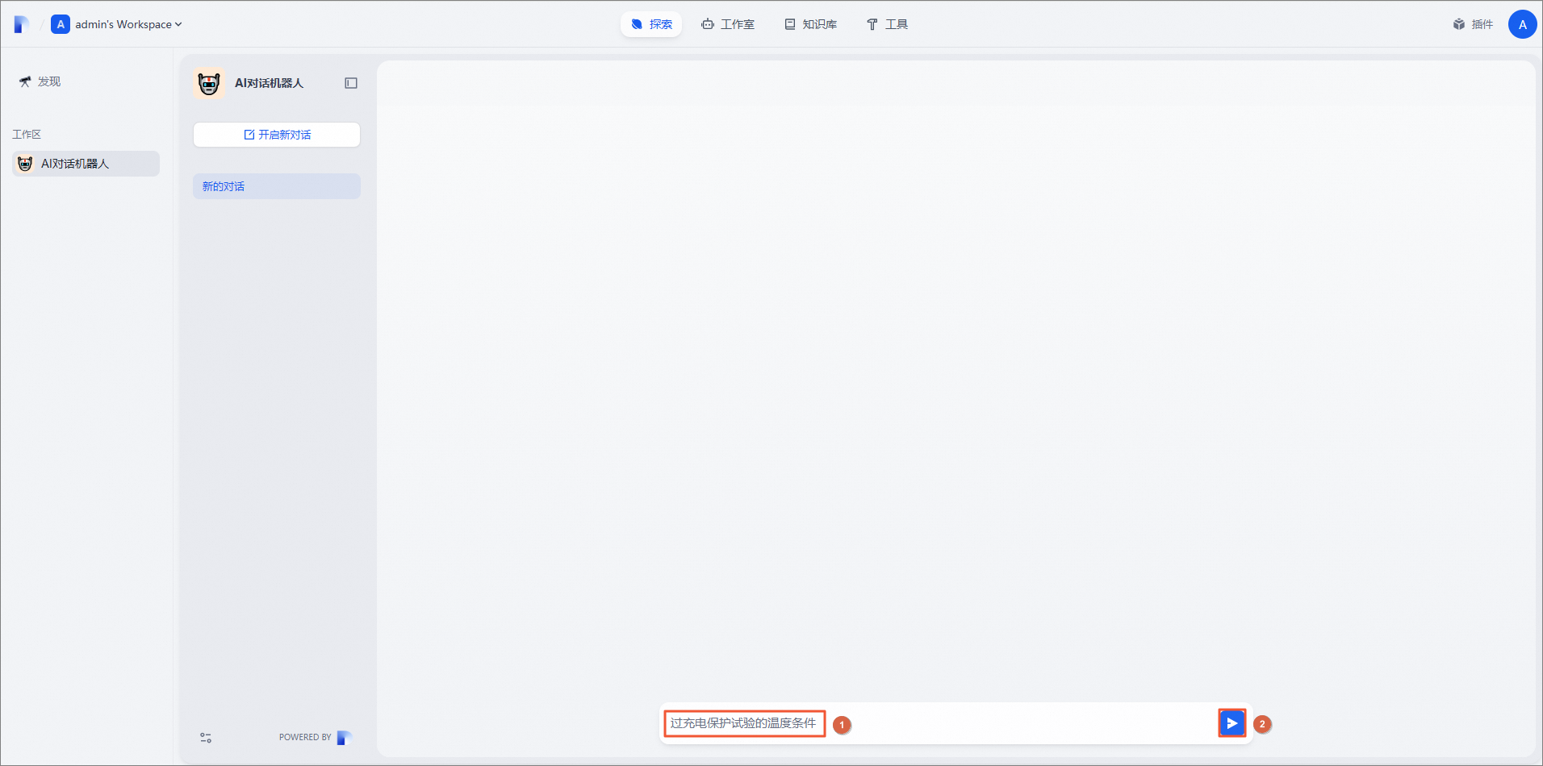Image resolution: width=1543 pixels, height=766 pixels.
Task: Click the robot avatar in chat sidebar header
Action: (209, 83)
